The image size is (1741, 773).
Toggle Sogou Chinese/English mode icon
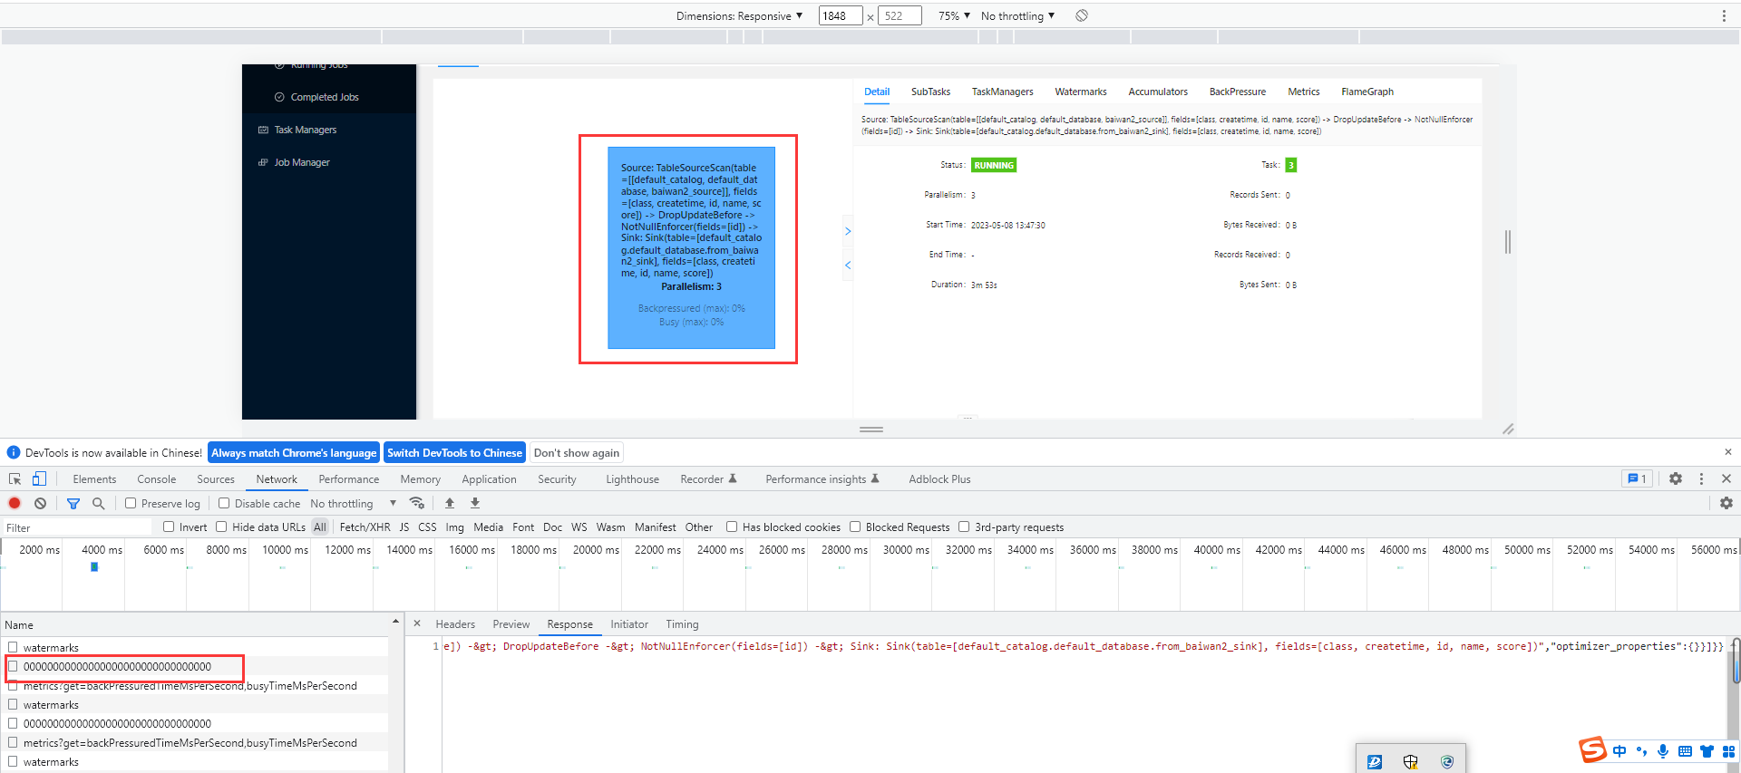pos(1619,751)
